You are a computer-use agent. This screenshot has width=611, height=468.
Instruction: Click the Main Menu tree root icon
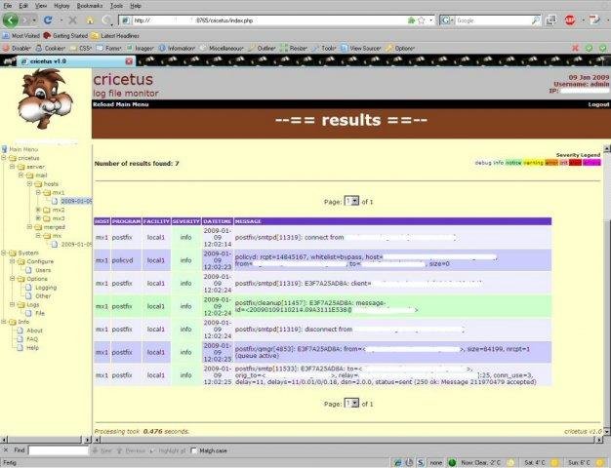pyautogui.click(x=4, y=149)
